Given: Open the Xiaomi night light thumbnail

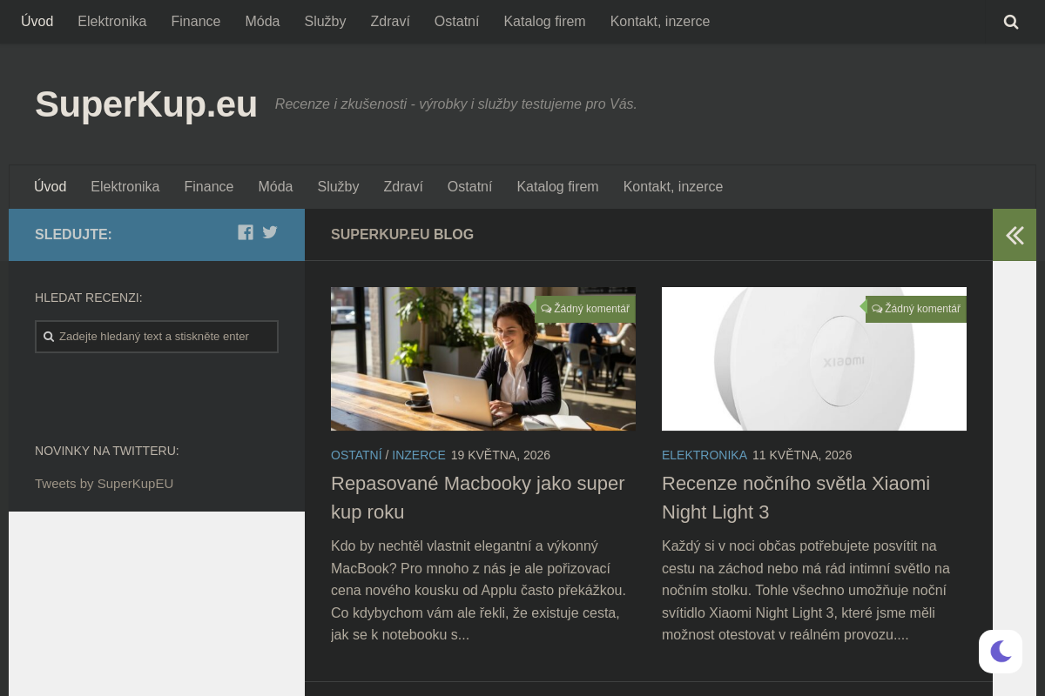Looking at the screenshot, I should (814, 358).
